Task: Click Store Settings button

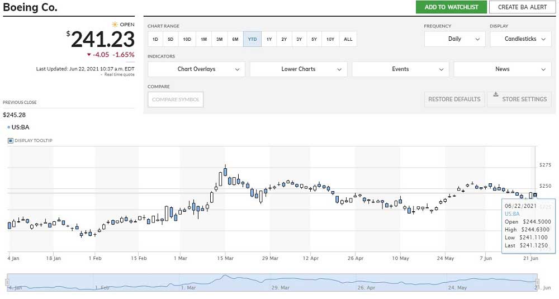Action: click(519, 99)
